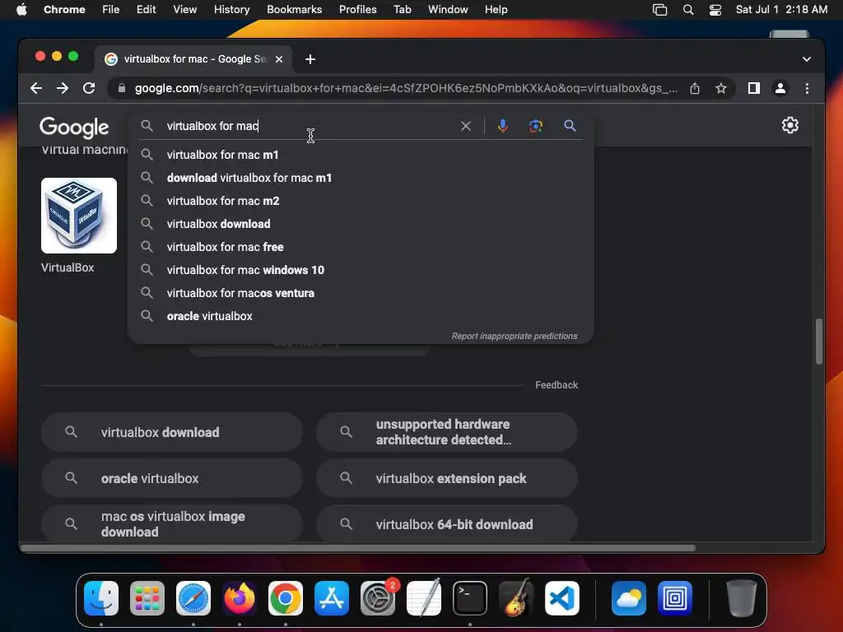Open App Store from the Dock
The image size is (843, 632).
click(x=332, y=598)
